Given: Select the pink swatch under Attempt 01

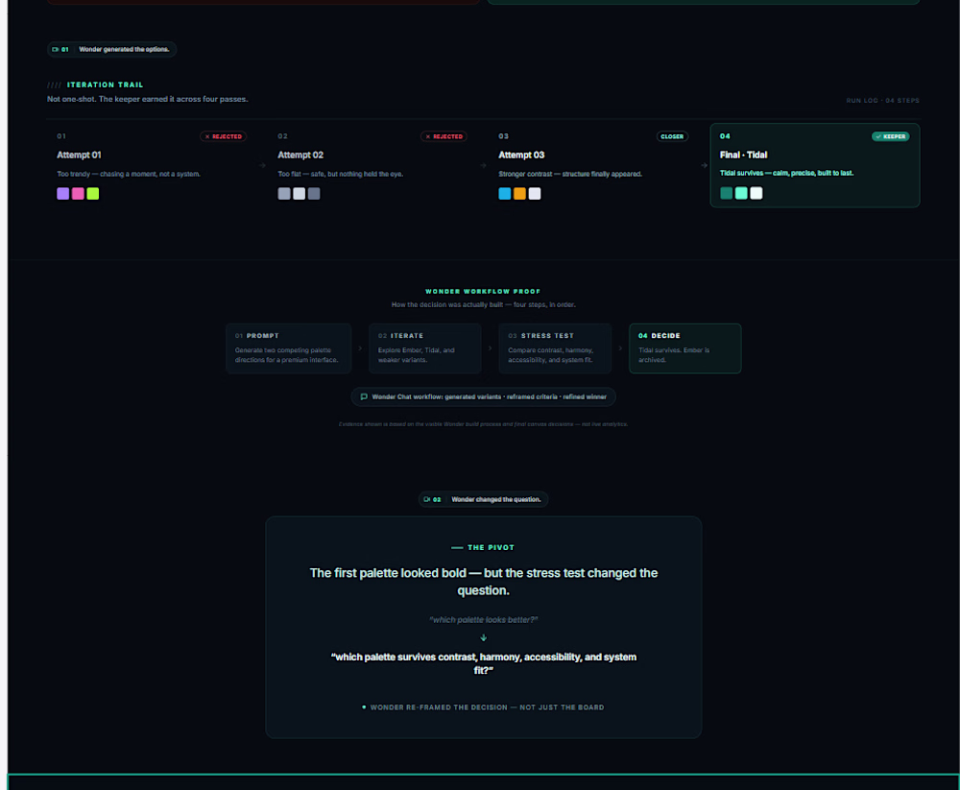Looking at the screenshot, I should 78,194.
